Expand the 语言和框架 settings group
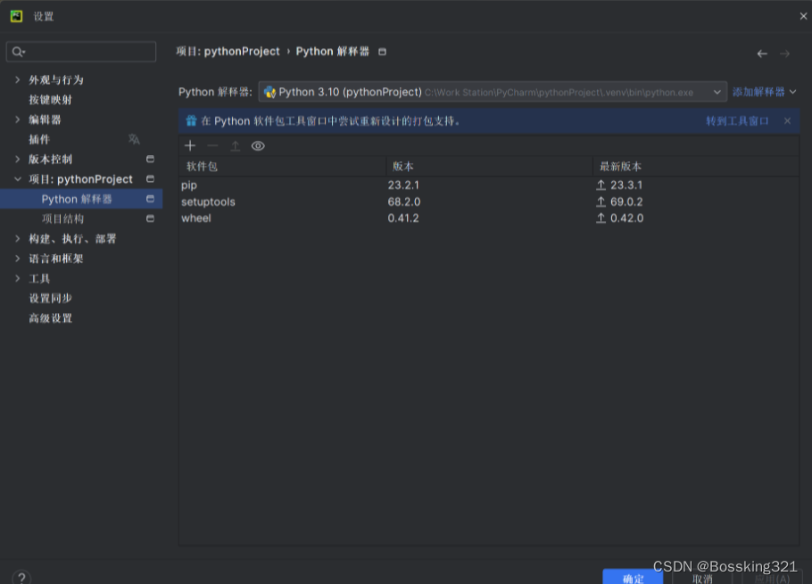This screenshot has height=584, width=812. pyautogui.click(x=18, y=259)
